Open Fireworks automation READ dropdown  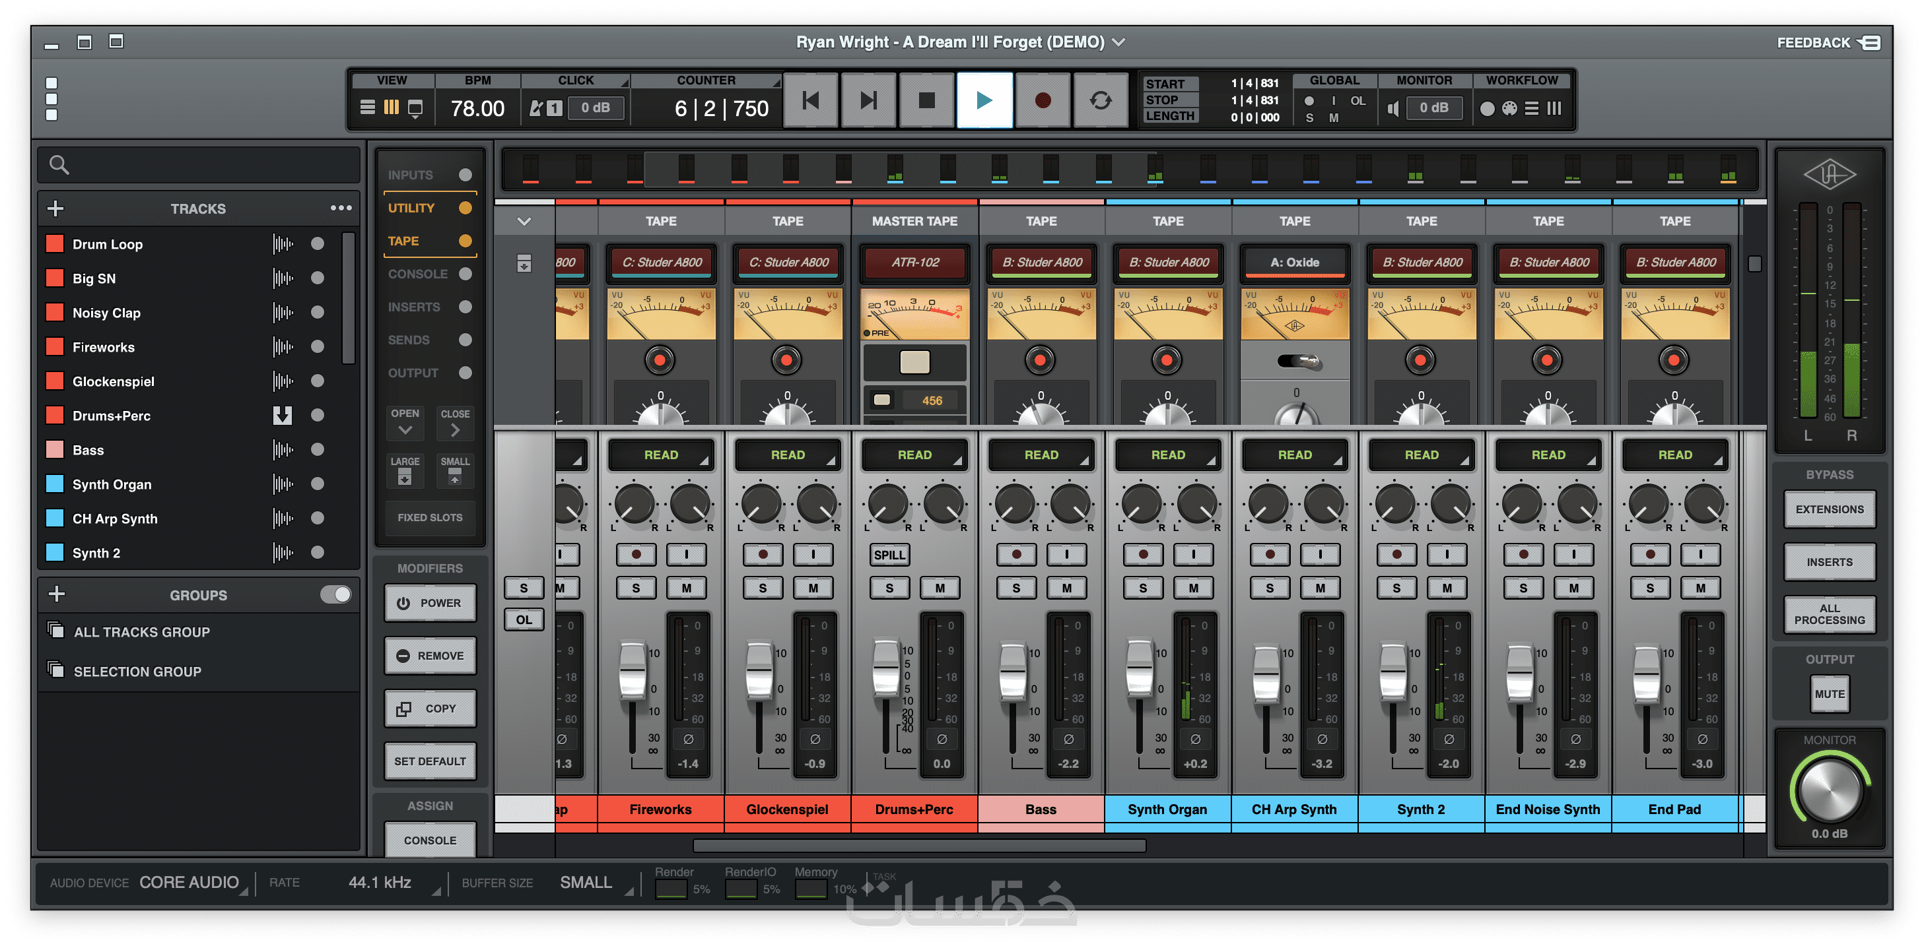coord(661,455)
